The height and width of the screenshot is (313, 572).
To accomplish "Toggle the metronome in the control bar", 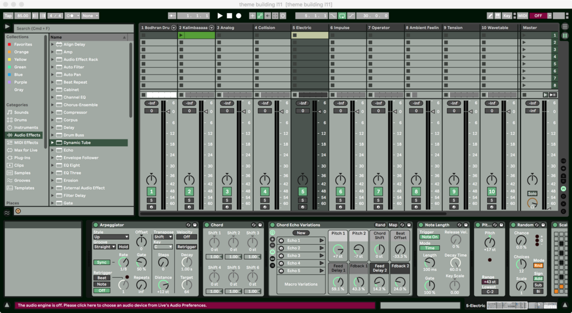I will point(72,16).
